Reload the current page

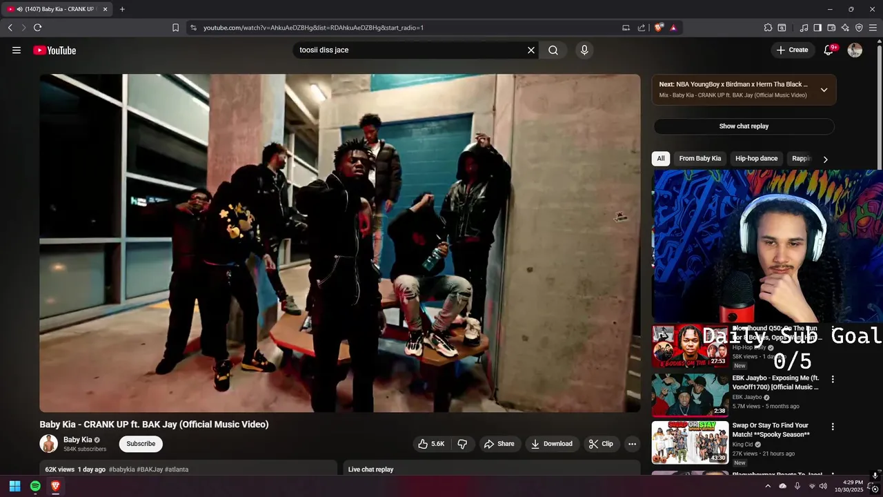click(x=37, y=28)
